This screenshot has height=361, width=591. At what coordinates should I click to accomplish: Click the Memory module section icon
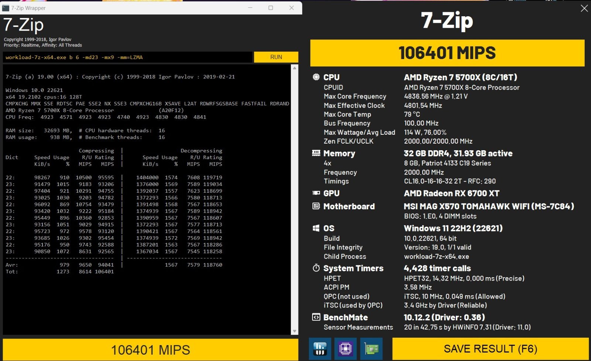point(316,153)
